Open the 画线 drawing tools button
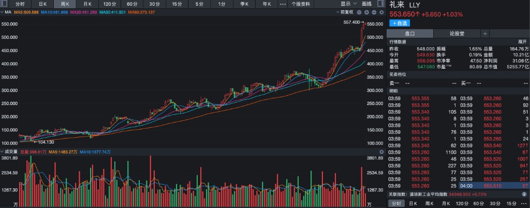This screenshot has height=208, width=530. click(x=367, y=4)
